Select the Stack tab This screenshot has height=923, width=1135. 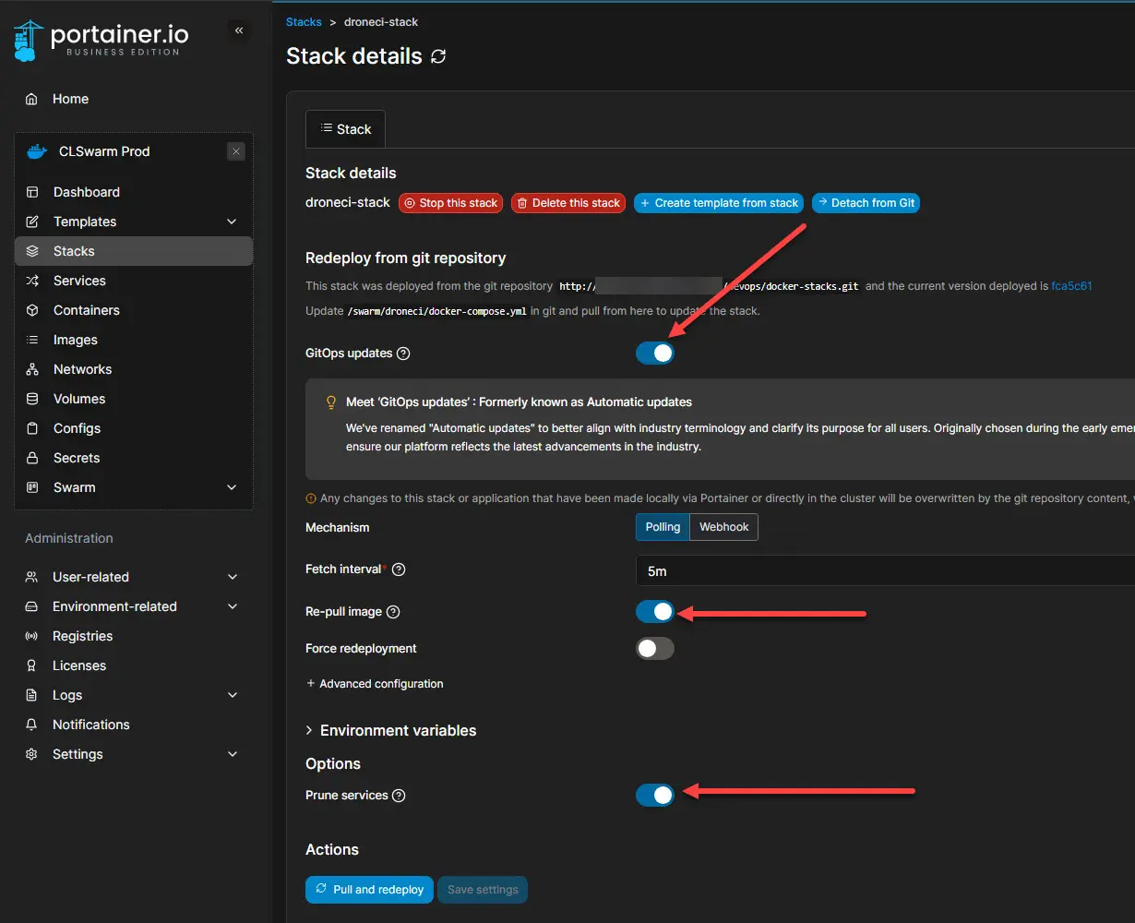(344, 128)
